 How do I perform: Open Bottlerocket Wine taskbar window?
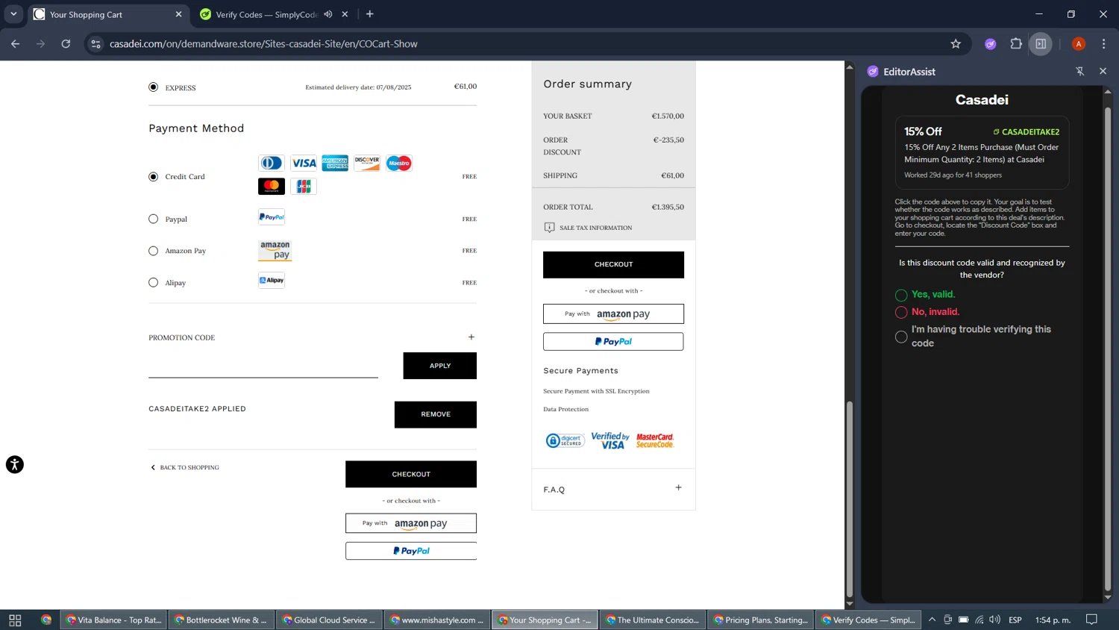pyautogui.click(x=221, y=620)
